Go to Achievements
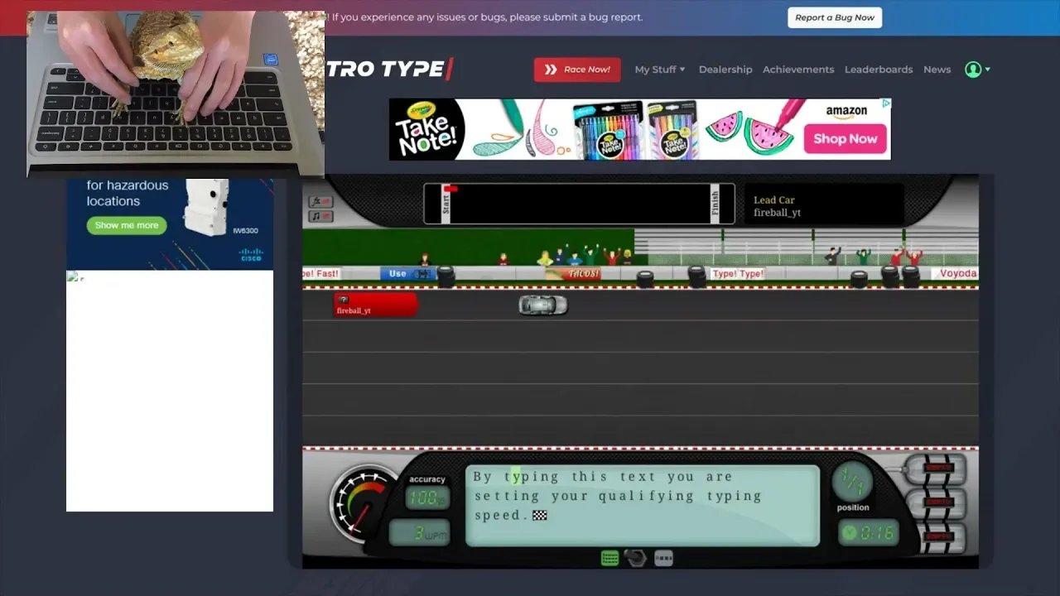The width and height of the screenshot is (1060, 596). click(798, 70)
